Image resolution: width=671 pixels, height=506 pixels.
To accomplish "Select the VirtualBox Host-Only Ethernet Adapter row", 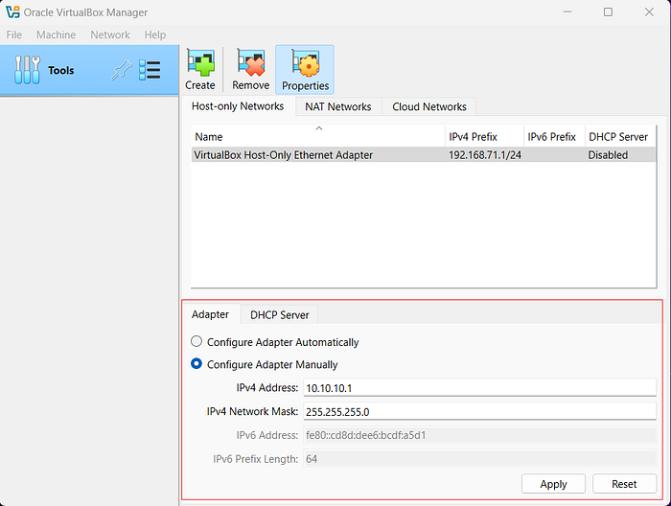I will [424, 155].
